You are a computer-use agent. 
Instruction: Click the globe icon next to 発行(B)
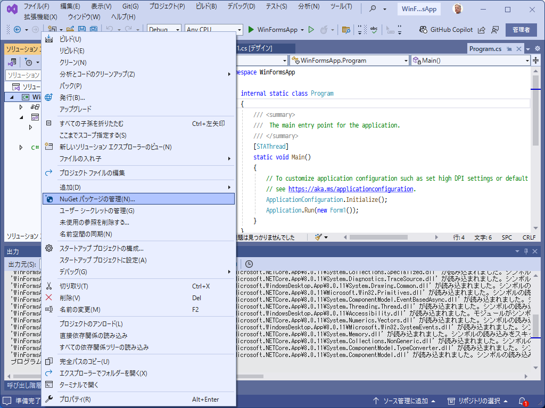[x=49, y=97]
